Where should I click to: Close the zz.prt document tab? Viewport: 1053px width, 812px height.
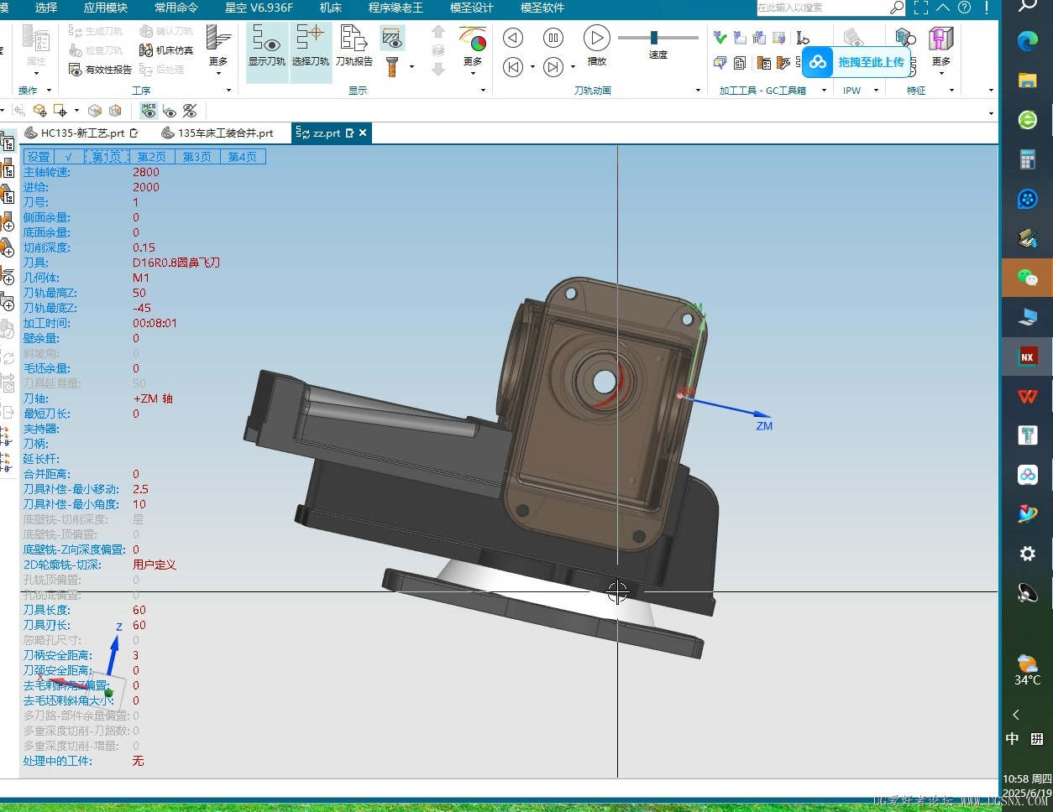363,133
